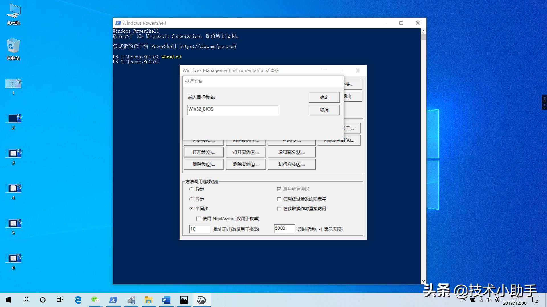Viewport: 547px width, 307px height.
Task: Click the taskbar search magnifier
Action: [26, 300]
